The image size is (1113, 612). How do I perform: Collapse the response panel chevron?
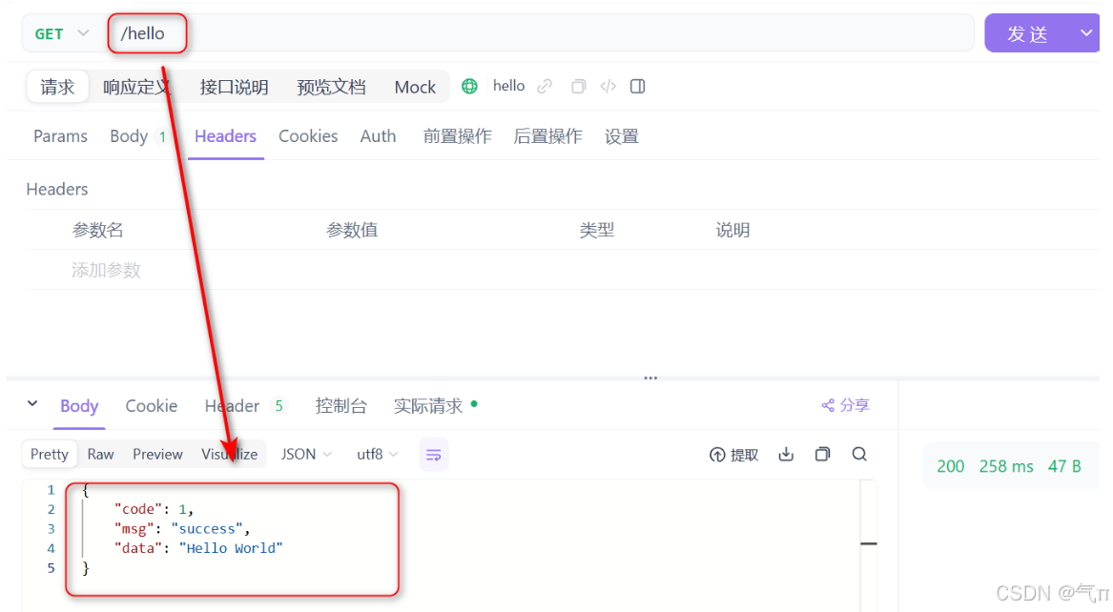tap(32, 403)
